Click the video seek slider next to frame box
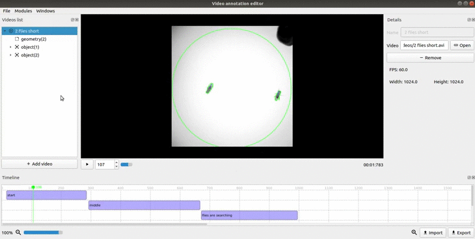 126,164
